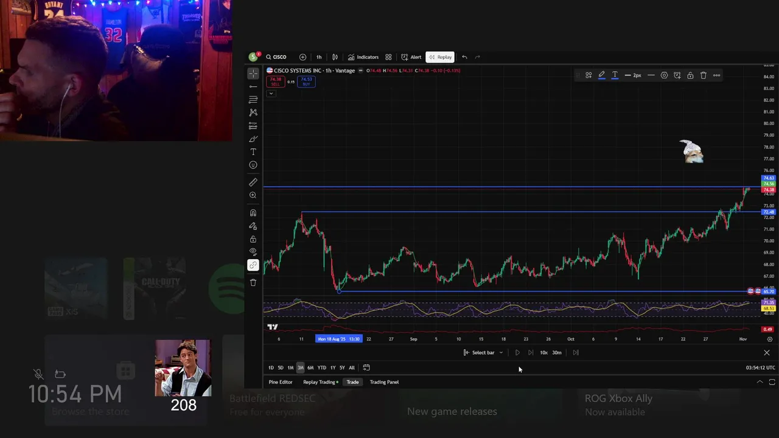Open drawing settings hexagon icon

664,75
